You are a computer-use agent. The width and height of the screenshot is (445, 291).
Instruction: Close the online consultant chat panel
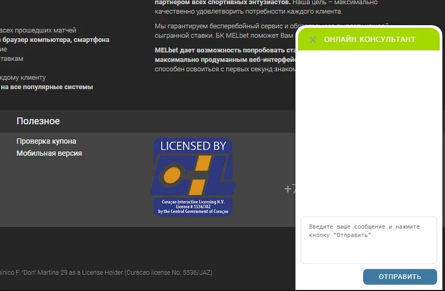[x=312, y=40]
